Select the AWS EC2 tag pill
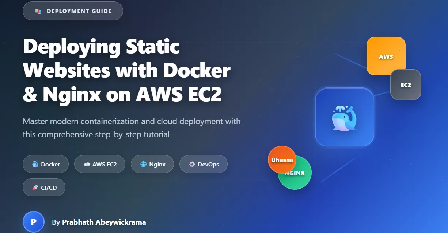The height and width of the screenshot is (233, 448). click(x=99, y=164)
